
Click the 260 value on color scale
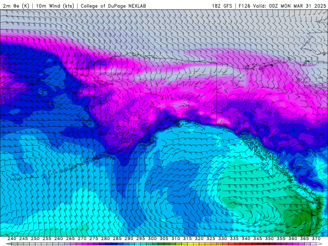pyautogui.click(x=59, y=239)
